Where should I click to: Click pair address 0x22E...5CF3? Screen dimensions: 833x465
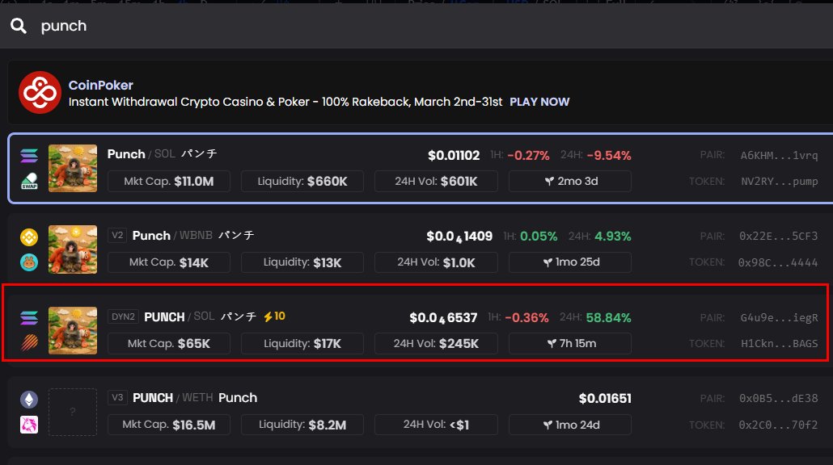tap(779, 236)
